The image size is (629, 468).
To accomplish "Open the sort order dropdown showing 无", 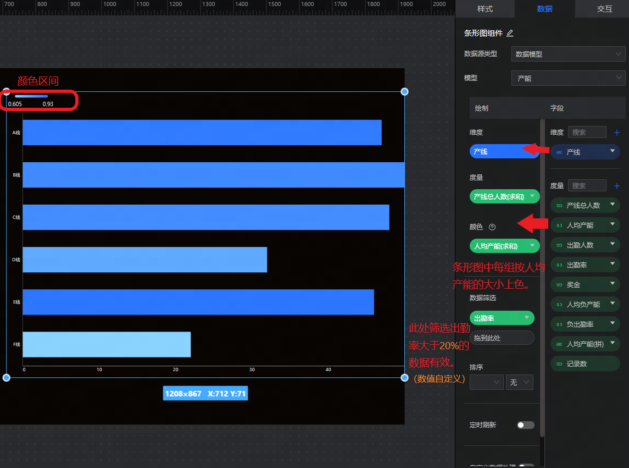I will [519, 382].
